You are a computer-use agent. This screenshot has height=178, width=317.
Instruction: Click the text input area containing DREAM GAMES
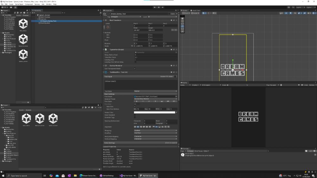pos(141,84)
